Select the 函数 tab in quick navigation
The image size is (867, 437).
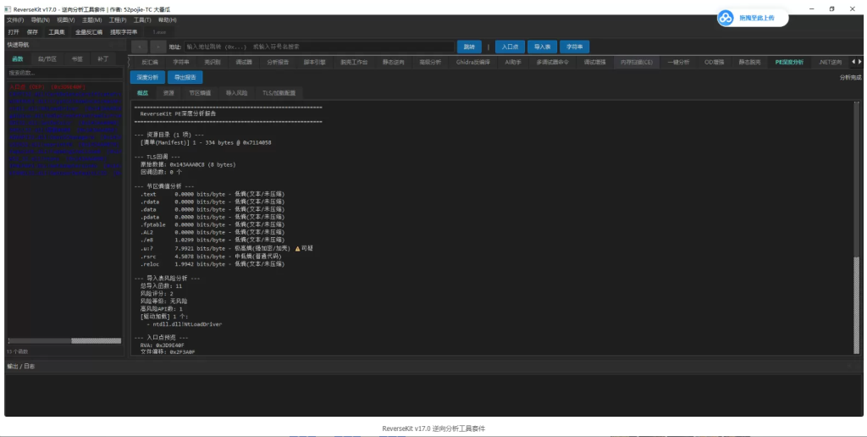(18, 59)
